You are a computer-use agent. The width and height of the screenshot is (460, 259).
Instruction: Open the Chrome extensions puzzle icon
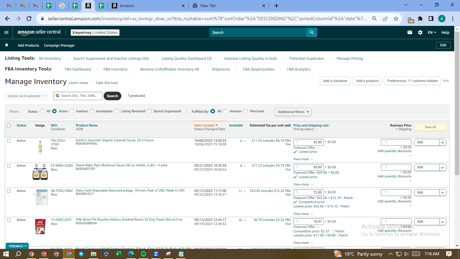pyautogui.click(x=420, y=19)
